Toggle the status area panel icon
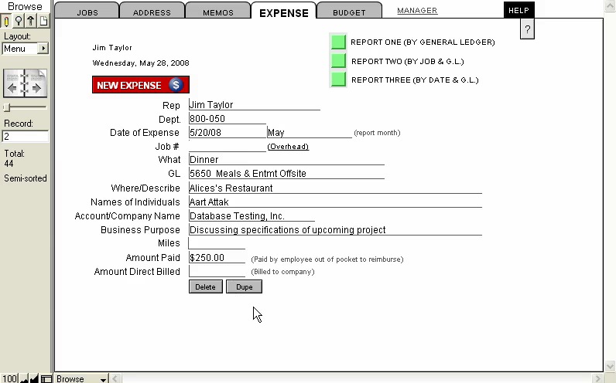This screenshot has height=383, width=616. (46, 378)
